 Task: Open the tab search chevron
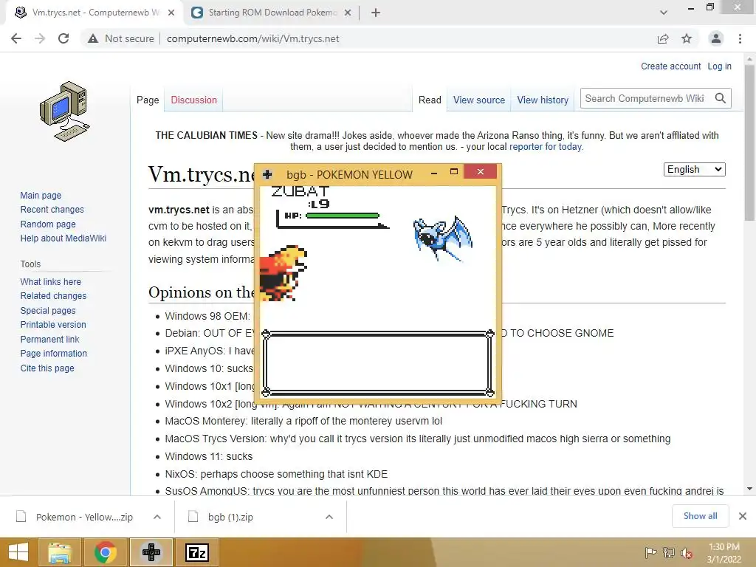664,13
